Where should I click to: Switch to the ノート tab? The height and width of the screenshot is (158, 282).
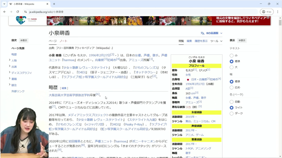coord(63,41)
